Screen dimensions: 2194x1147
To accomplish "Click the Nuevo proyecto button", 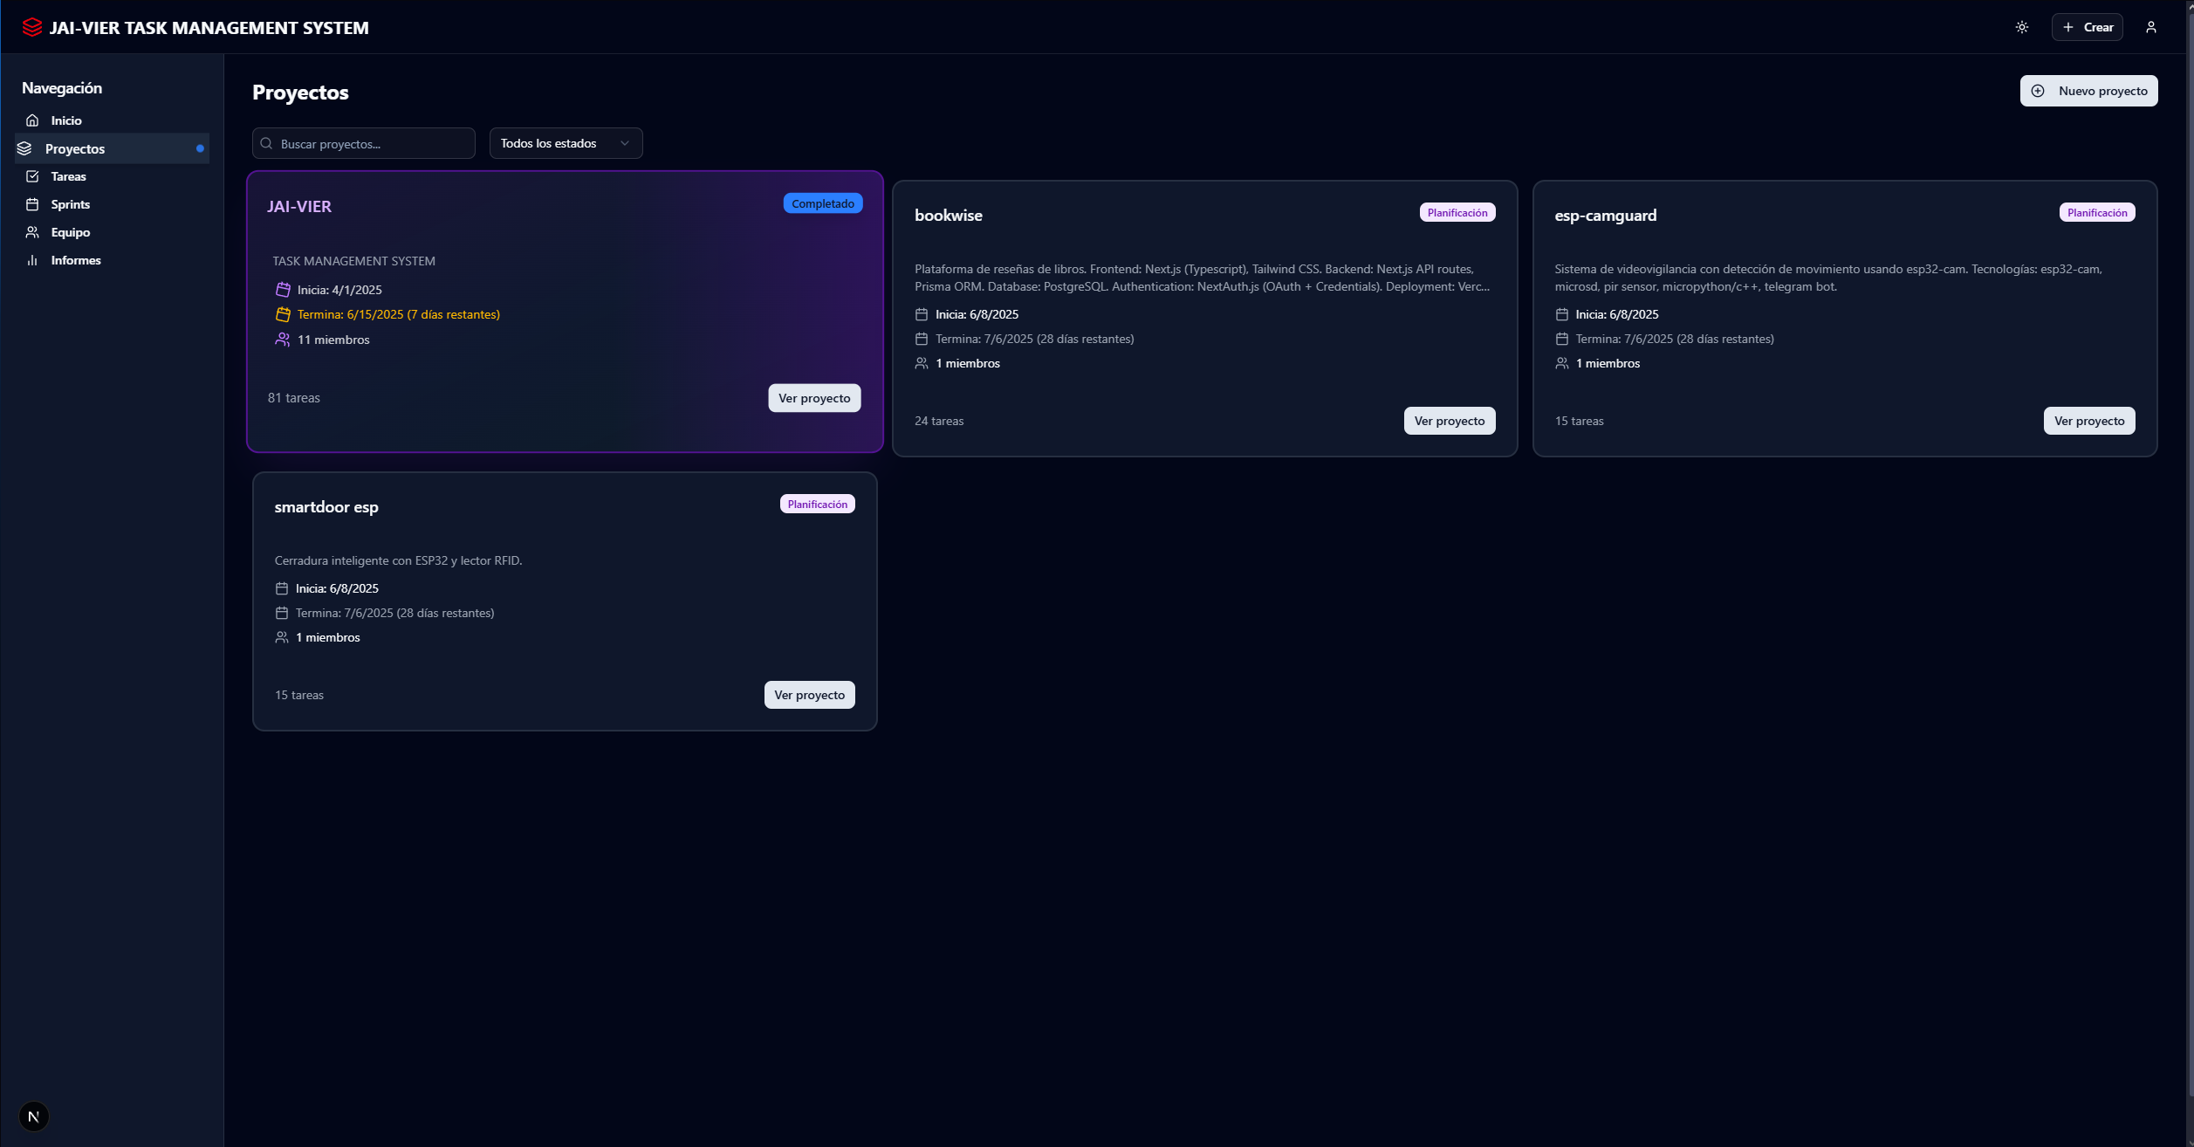I will pyautogui.click(x=2088, y=91).
